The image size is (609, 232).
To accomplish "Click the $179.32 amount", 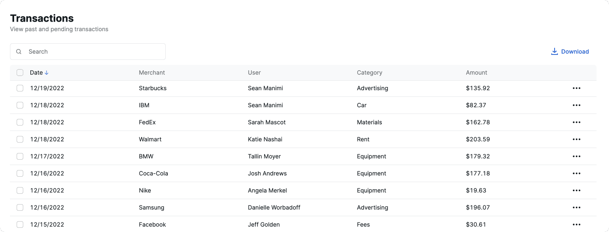I will point(478,156).
